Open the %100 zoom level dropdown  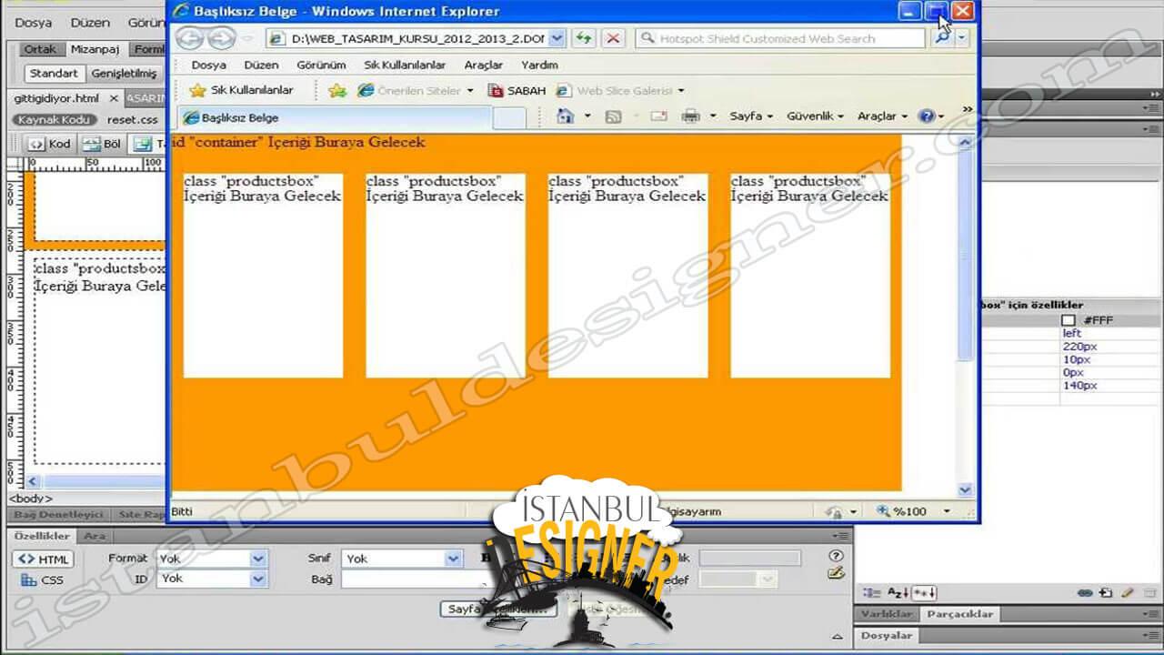[946, 511]
